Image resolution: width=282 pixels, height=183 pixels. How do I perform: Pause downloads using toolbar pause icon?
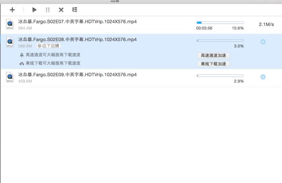[x=48, y=10]
